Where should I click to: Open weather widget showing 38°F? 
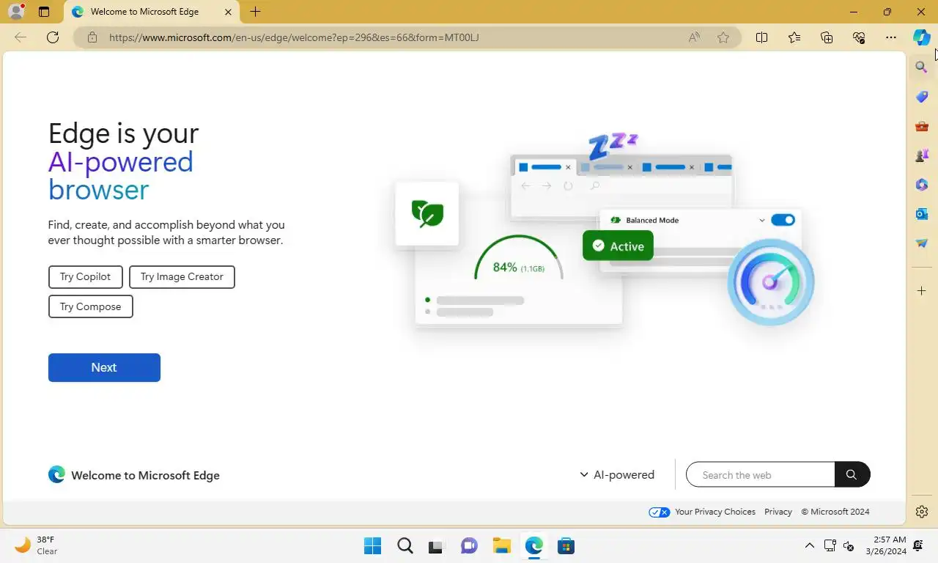point(37,545)
